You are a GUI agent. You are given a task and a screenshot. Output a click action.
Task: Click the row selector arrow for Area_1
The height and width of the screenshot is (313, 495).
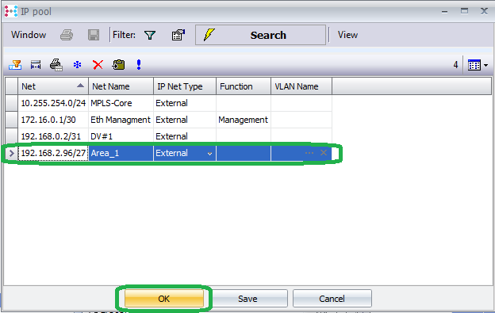tap(11, 153)
